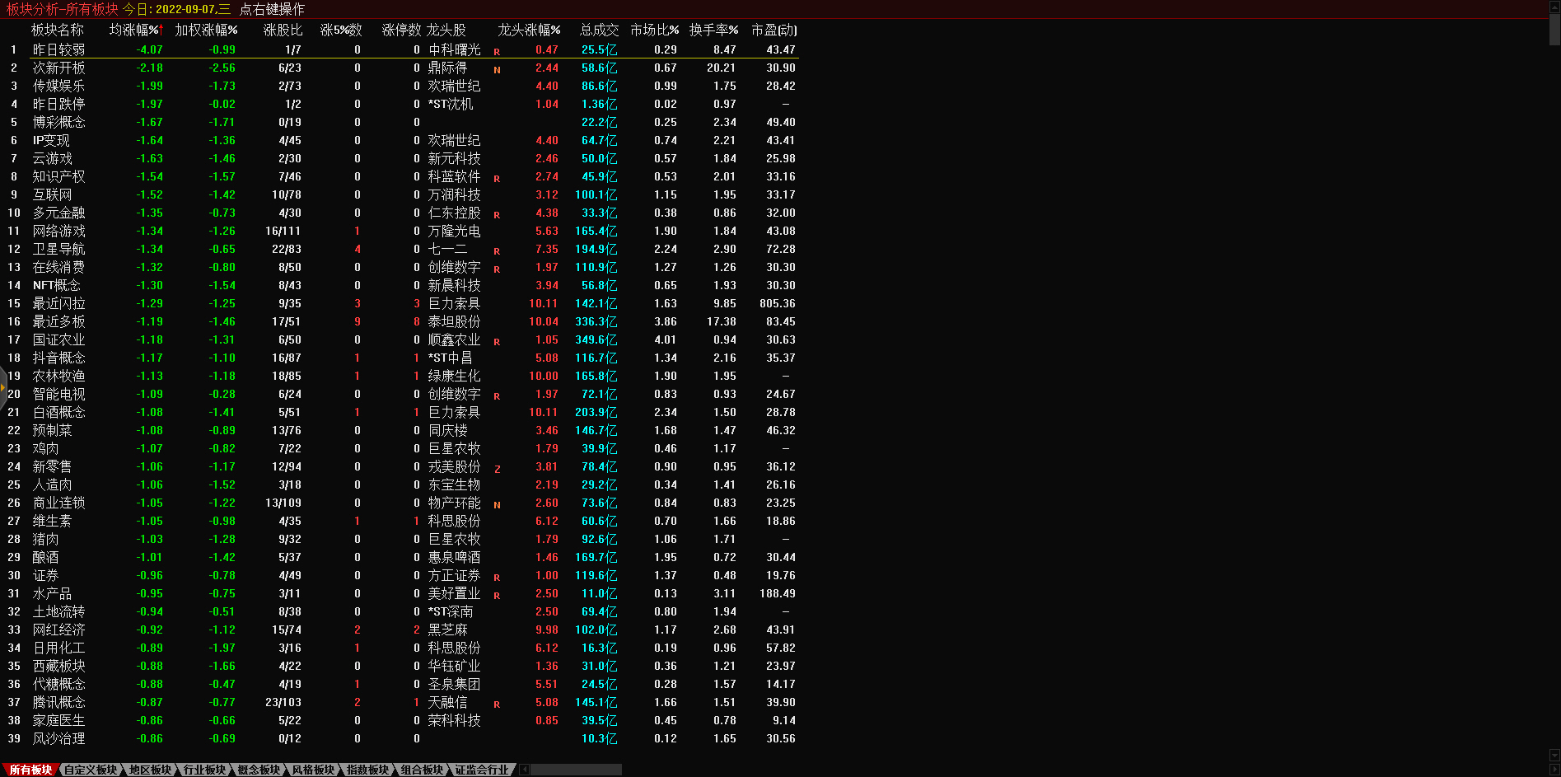Click the R marker beside 七一二
Image resolution: width=1561 pixels, height=777 pixels.
497,250
